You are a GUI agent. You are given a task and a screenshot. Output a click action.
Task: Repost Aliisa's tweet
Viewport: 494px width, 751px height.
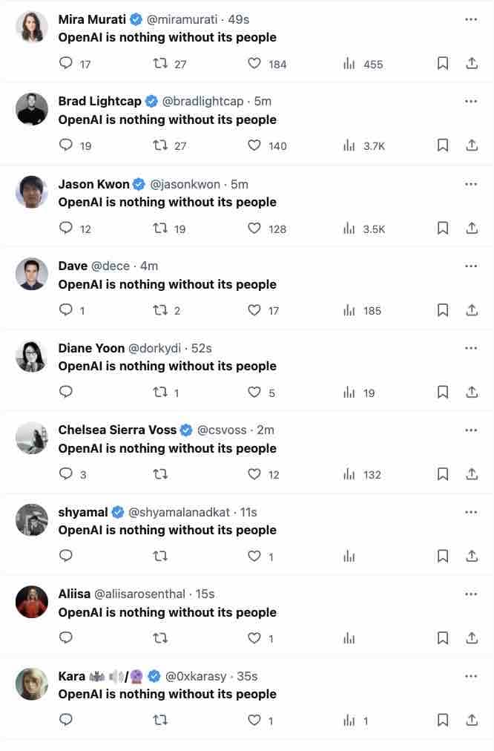coord(159,638)
